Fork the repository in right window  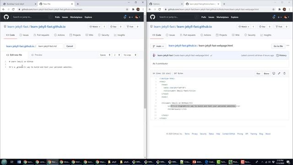pos(279,27)
